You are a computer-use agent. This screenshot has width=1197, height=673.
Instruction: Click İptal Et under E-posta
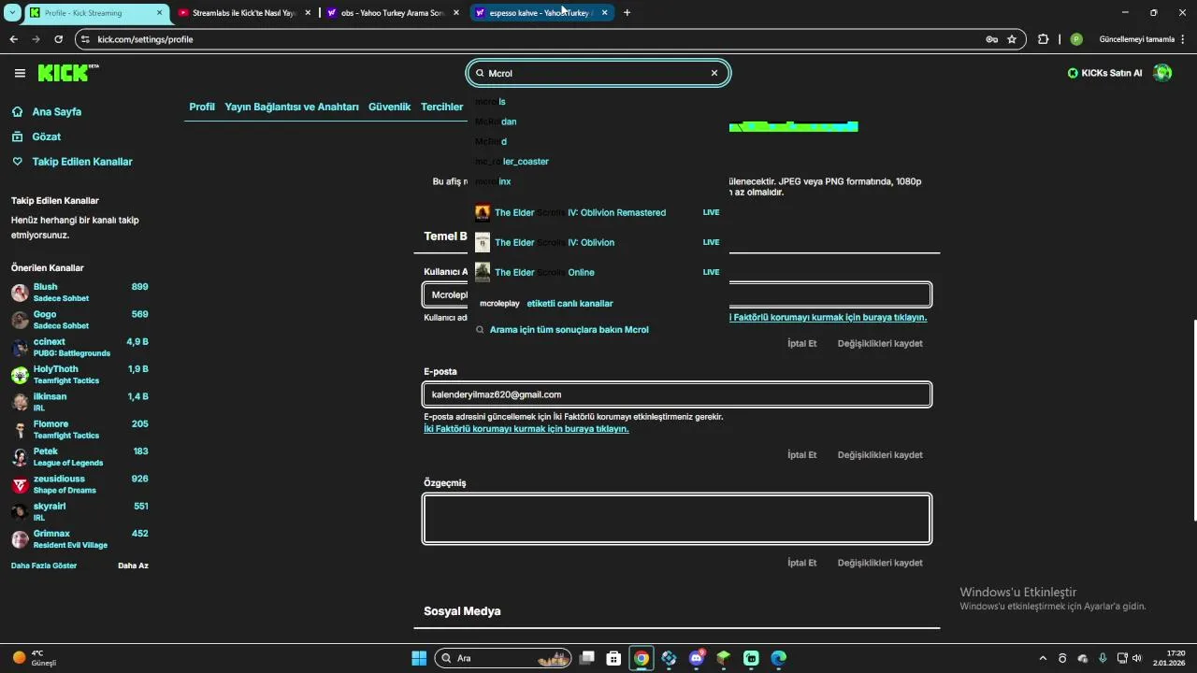click(801, 455)
